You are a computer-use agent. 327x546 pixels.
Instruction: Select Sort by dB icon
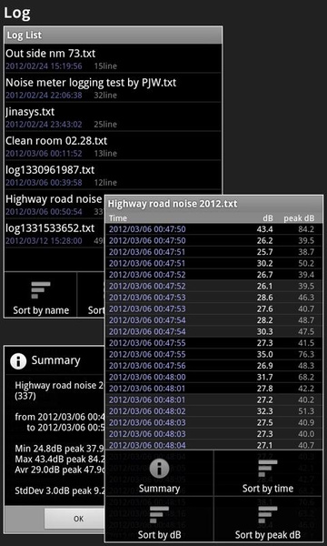159,515
